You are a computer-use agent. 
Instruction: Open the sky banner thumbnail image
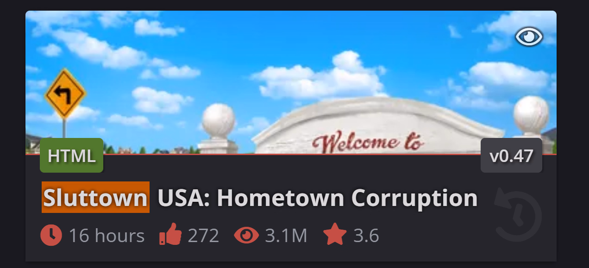(291, 82)
